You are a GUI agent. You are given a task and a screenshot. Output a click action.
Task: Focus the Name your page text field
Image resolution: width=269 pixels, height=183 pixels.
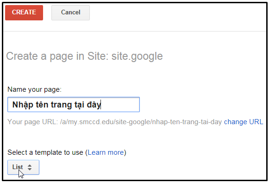tap(74, 104)
